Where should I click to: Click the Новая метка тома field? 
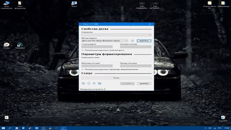116,60
